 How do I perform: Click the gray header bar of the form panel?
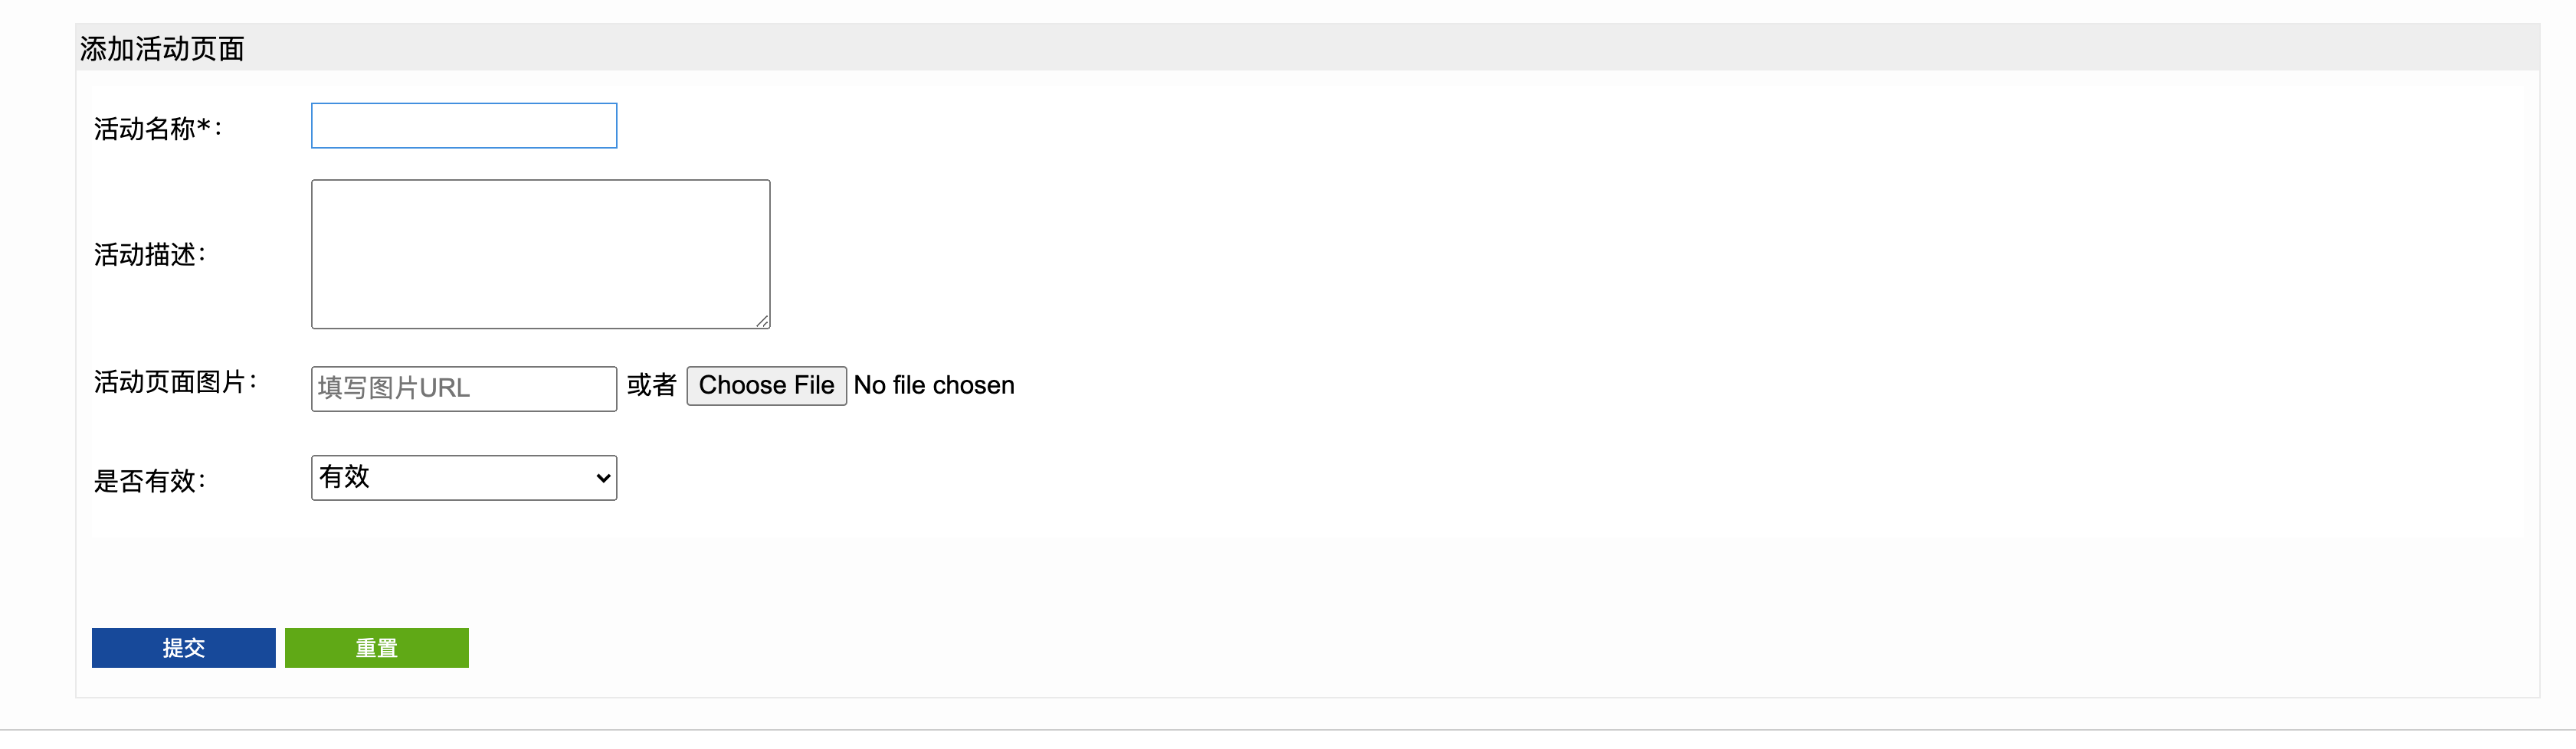pyautogui.click(x=1308, y=47)
